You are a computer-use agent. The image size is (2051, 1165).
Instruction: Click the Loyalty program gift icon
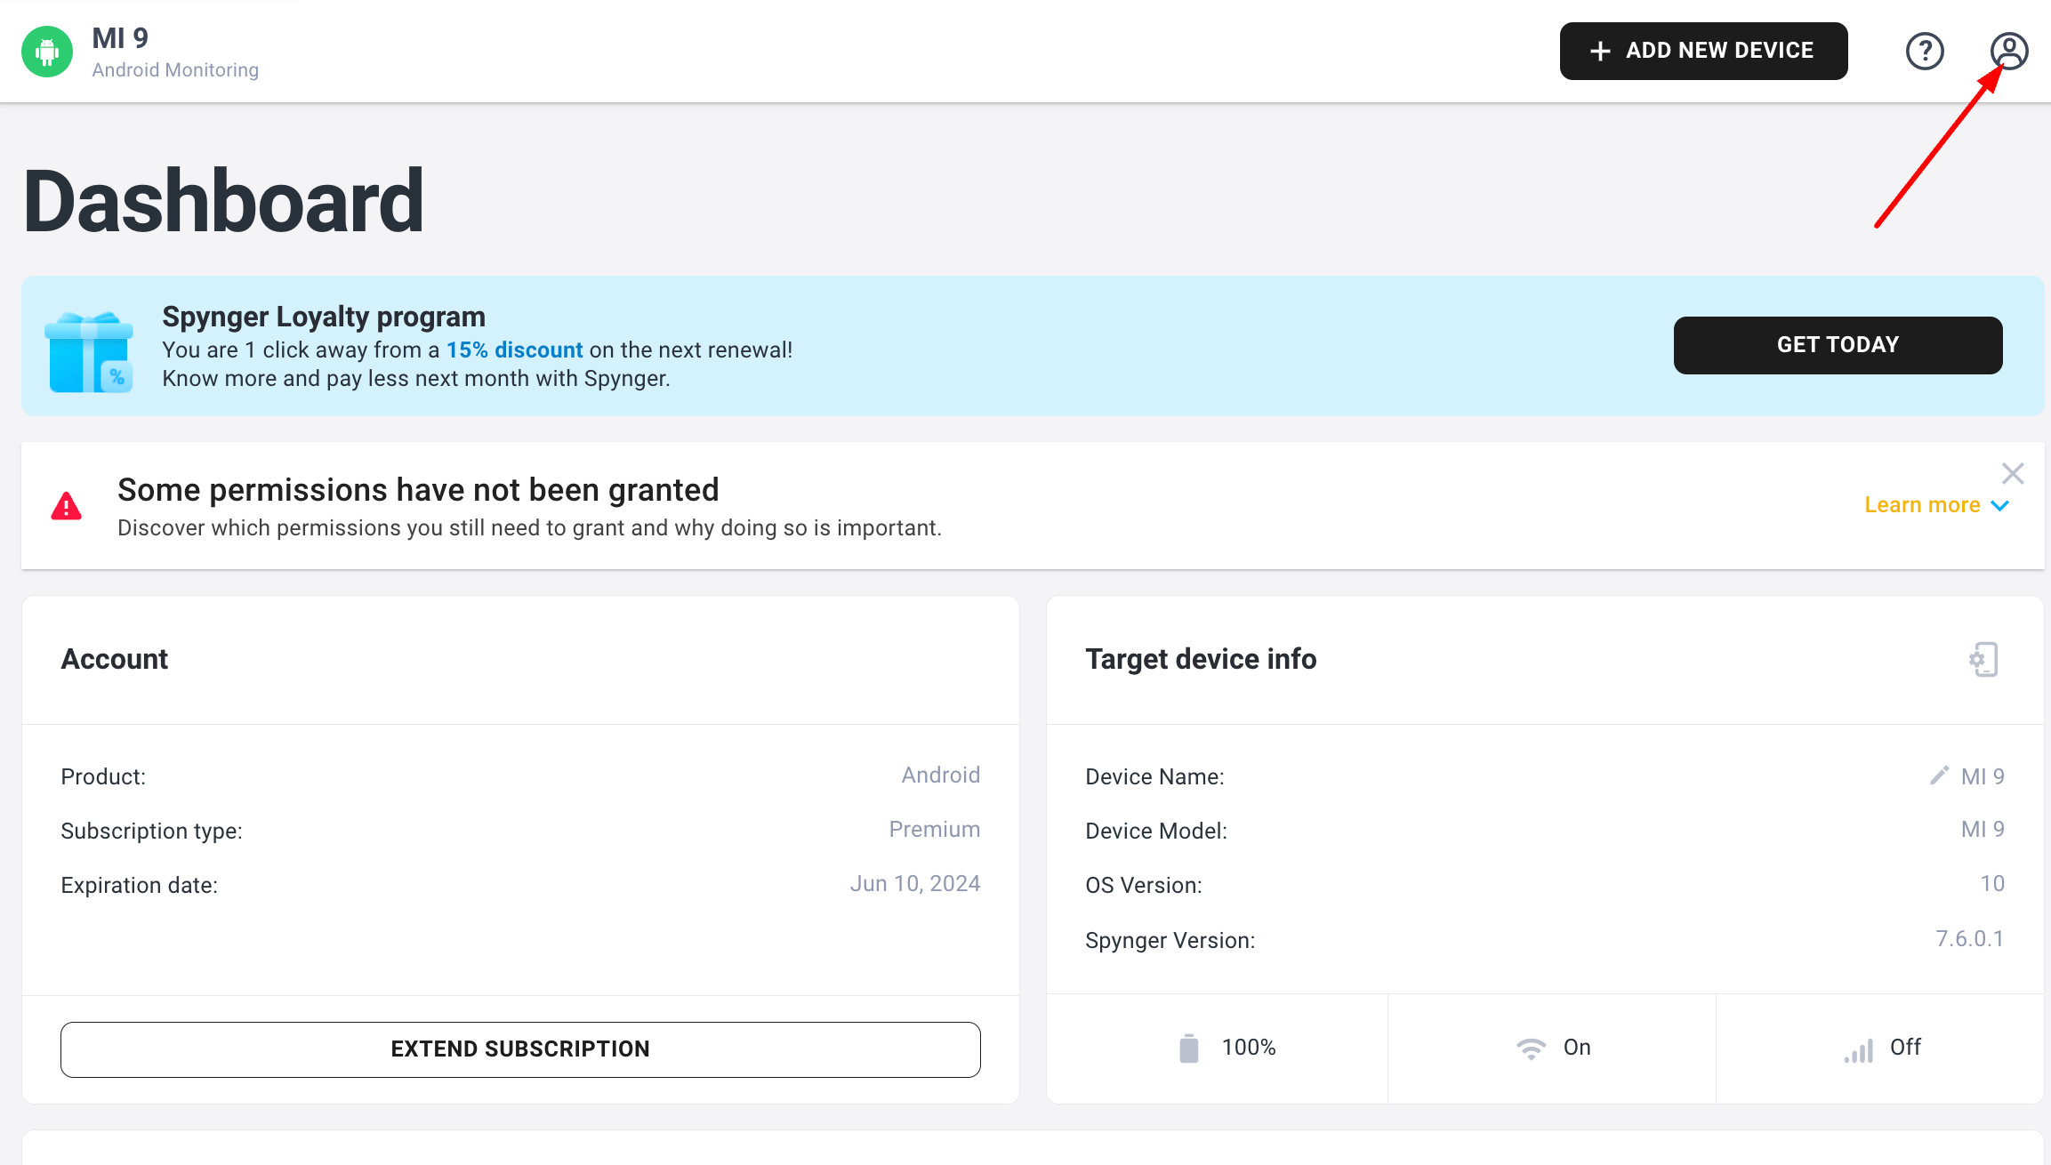tap(89, 352)
